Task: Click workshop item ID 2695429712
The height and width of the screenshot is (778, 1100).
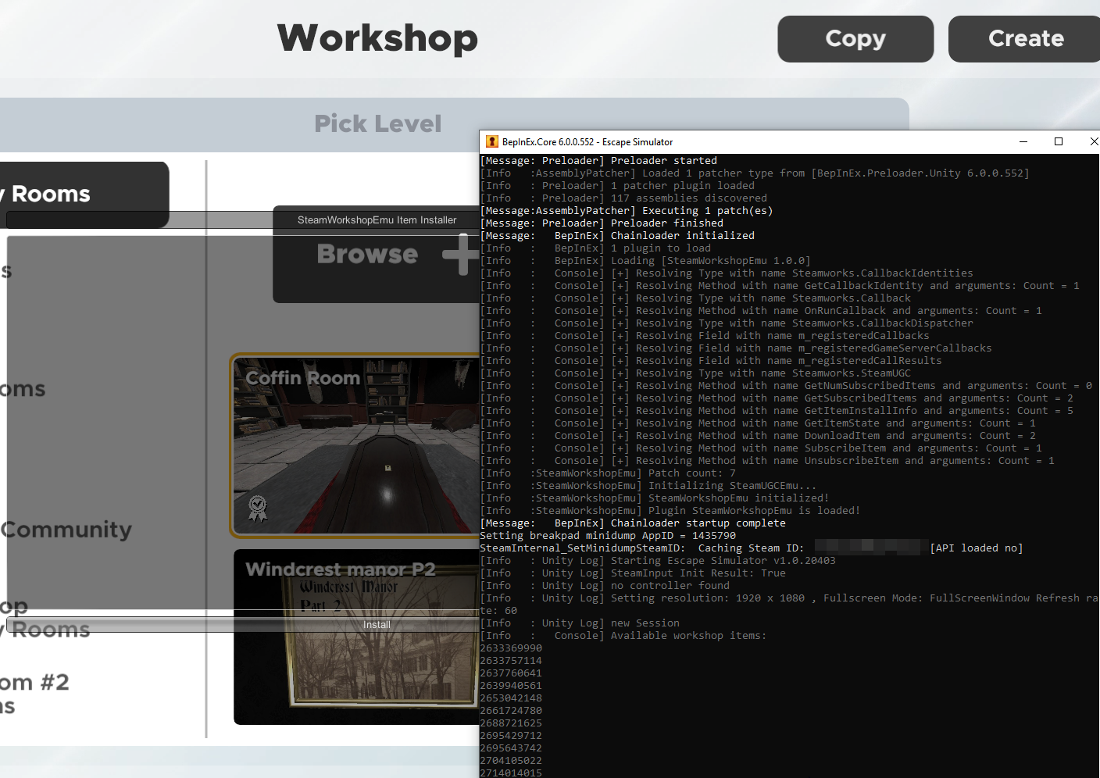Action: coord(511,736)
